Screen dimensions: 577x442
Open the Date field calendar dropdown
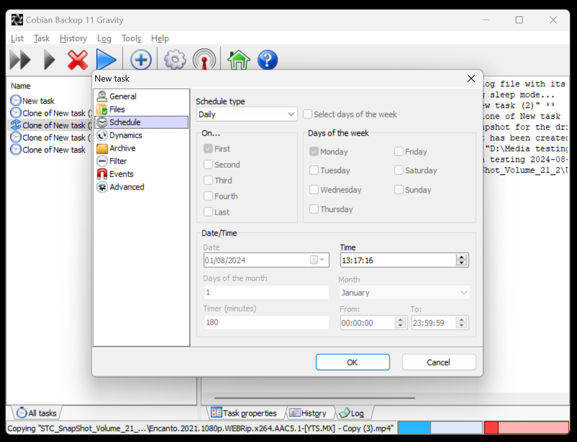[319, 259]
